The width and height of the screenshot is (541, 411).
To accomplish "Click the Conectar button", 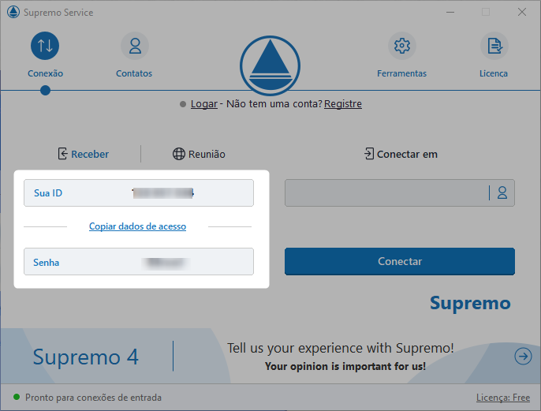I will (x=400, y=261).
